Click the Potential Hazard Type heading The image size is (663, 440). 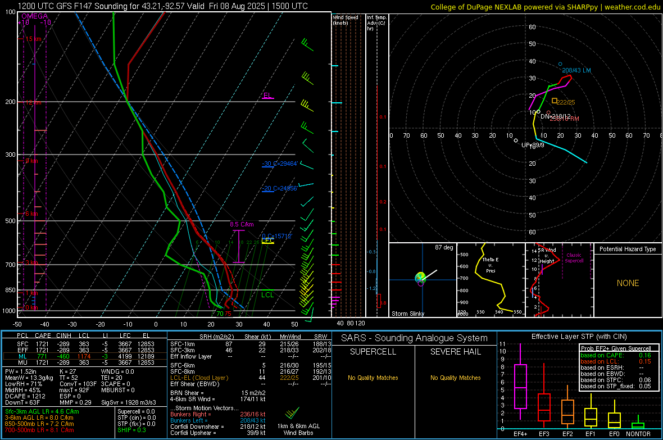coord(628,249)
